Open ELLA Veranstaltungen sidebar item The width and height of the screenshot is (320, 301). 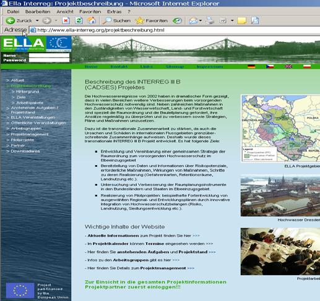33,117
